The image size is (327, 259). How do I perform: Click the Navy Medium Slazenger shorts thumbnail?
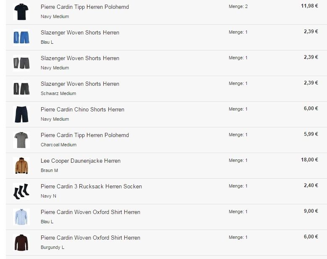point(21,63)
